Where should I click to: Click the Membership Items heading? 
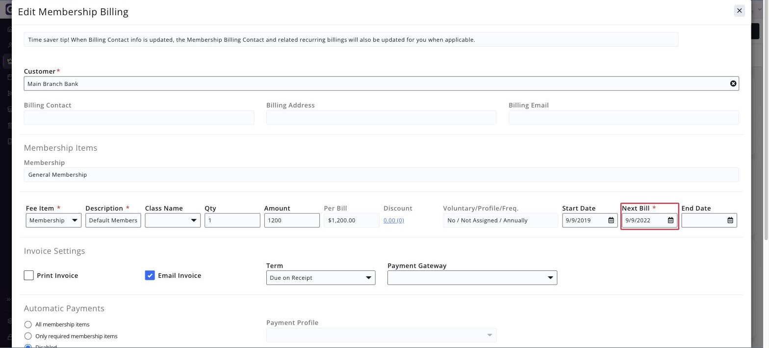tap(60, 148)
